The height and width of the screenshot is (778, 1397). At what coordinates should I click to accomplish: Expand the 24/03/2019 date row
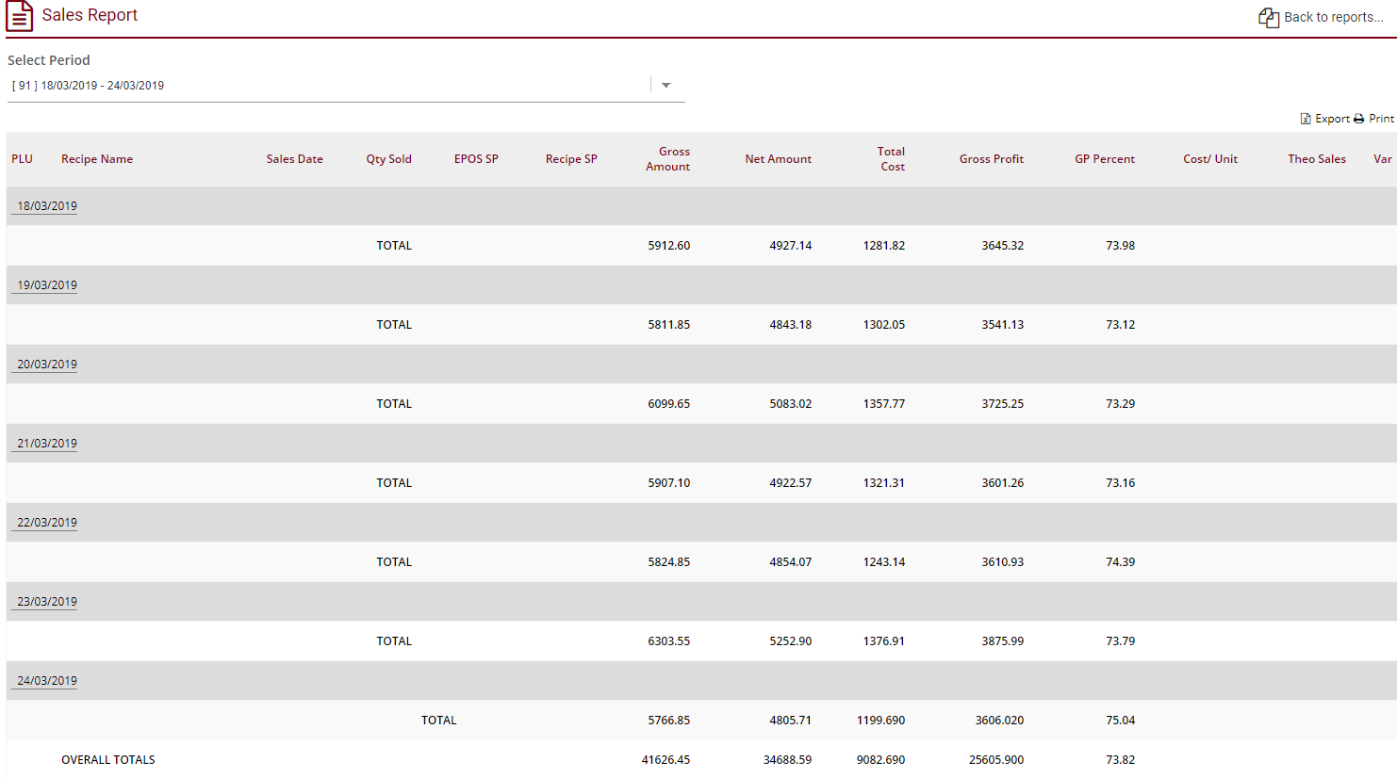pyautogui.click(x=44, y=679)
